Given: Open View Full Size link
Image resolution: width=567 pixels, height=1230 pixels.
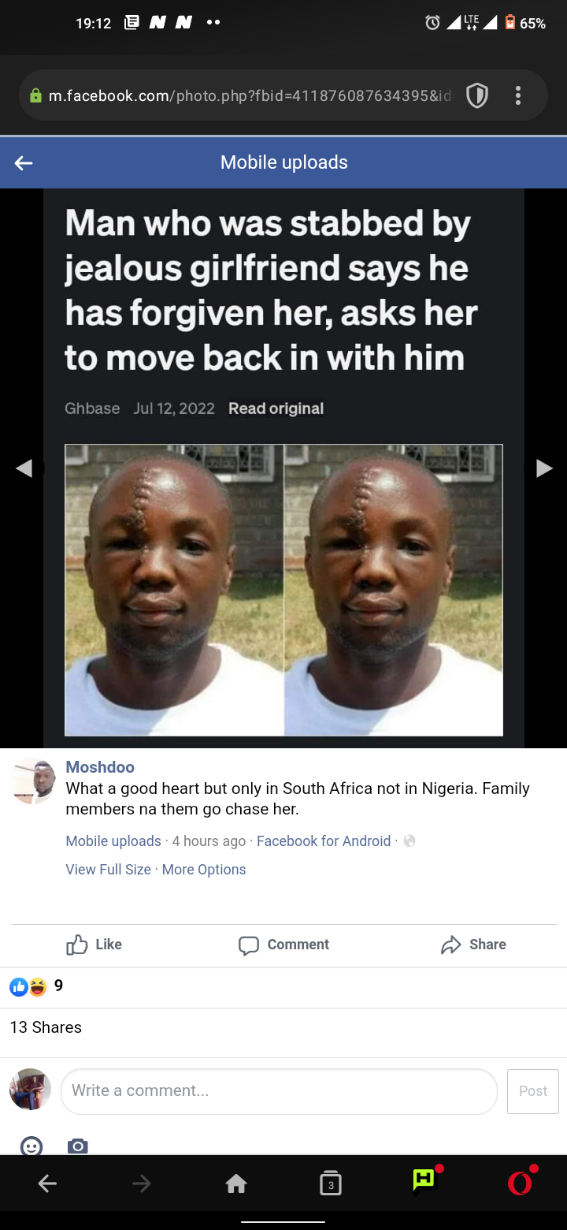Looking at the screenshot, I should pos(108,870).
